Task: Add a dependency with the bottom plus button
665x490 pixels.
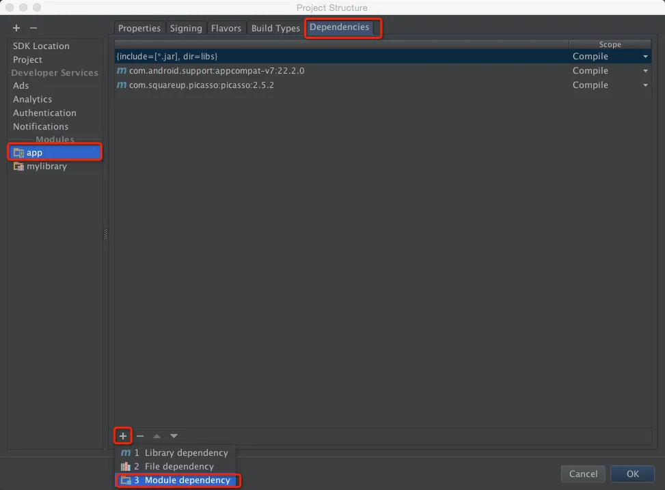Action: click(123, 436)
